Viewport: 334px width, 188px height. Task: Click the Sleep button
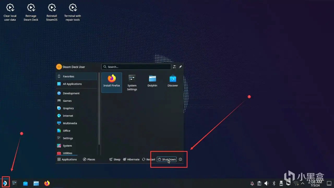(x=115, y=159)
